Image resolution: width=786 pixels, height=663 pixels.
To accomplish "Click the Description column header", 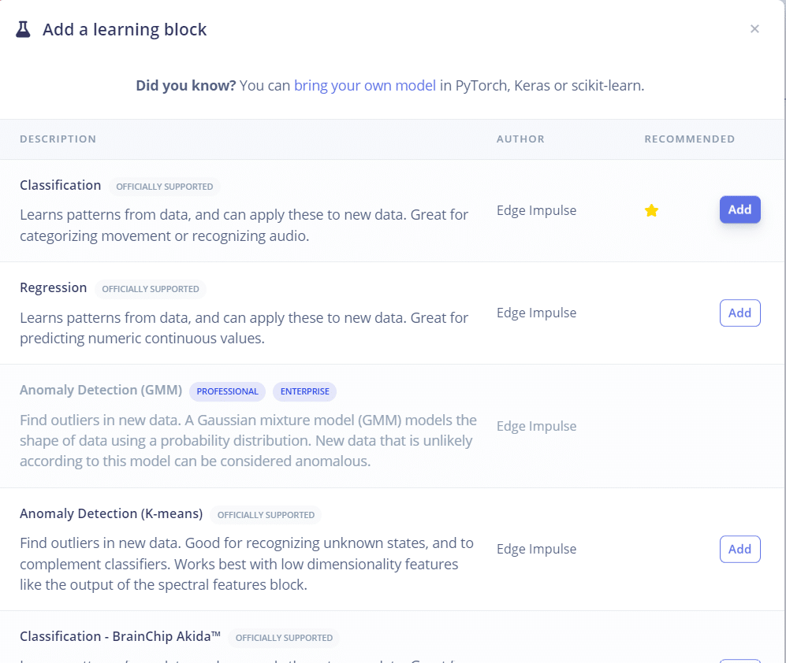I will [58, 139].
